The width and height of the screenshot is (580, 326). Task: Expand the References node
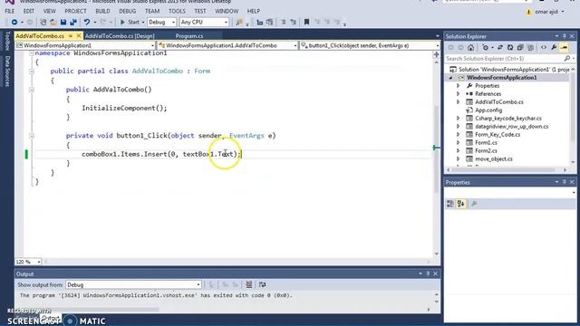(x=458, y=94)
